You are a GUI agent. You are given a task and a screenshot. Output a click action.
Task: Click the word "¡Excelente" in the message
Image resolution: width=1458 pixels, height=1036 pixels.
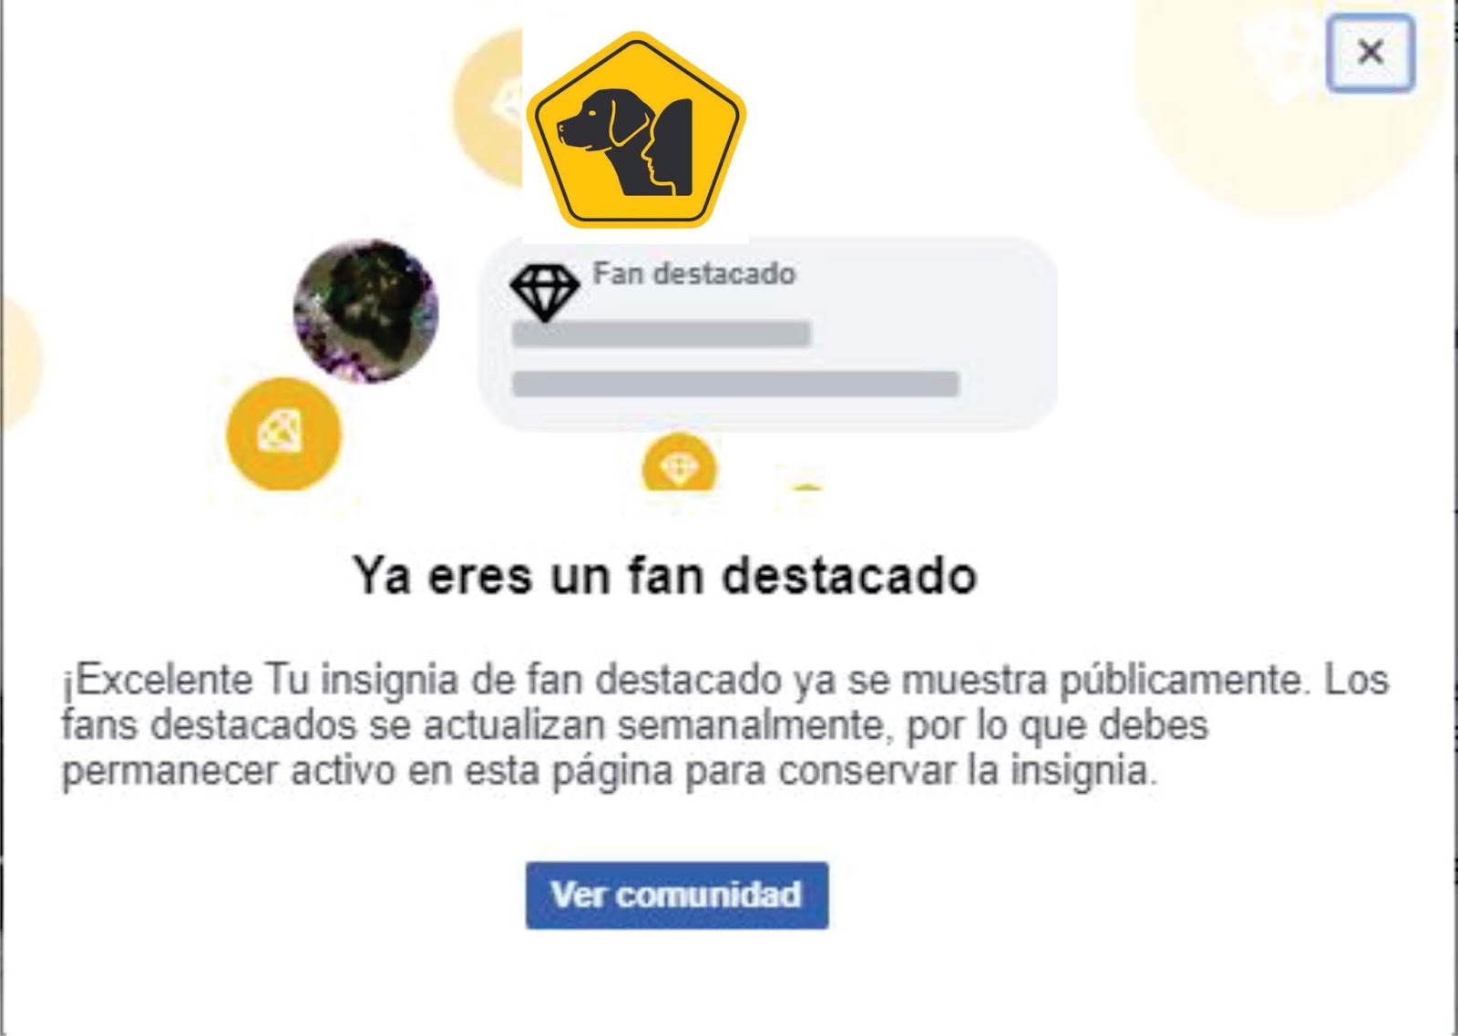158,680
